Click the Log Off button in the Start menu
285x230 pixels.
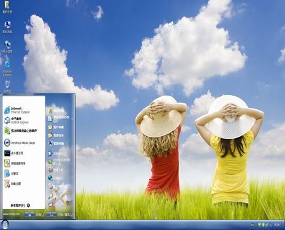34,215
